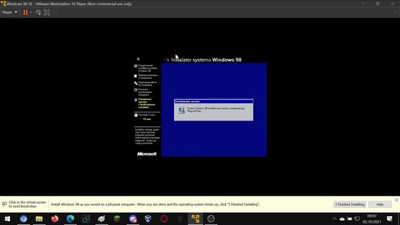Viewport: 400px width, 225px height.
Task: Show hidden system tray icons
Action: [334, 219]
